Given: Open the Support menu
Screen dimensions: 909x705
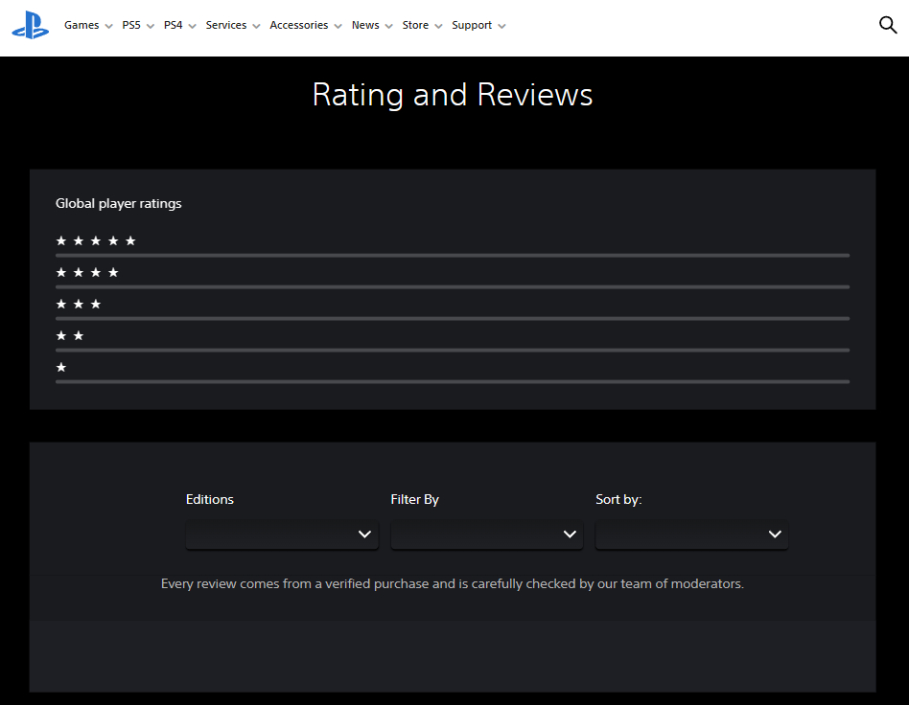Looking at the screenshot, I should tap(478, 25).
